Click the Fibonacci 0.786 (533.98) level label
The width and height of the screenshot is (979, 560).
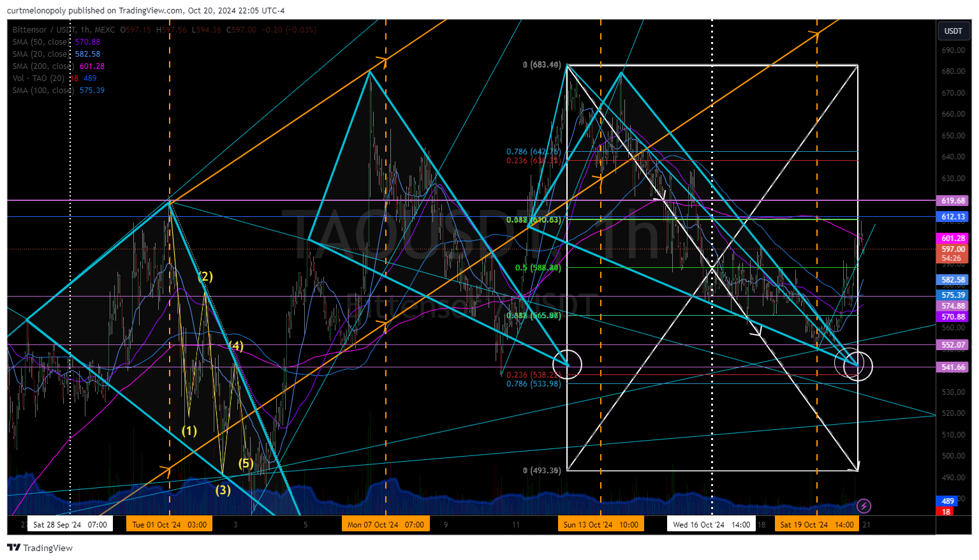pos(534,384)
